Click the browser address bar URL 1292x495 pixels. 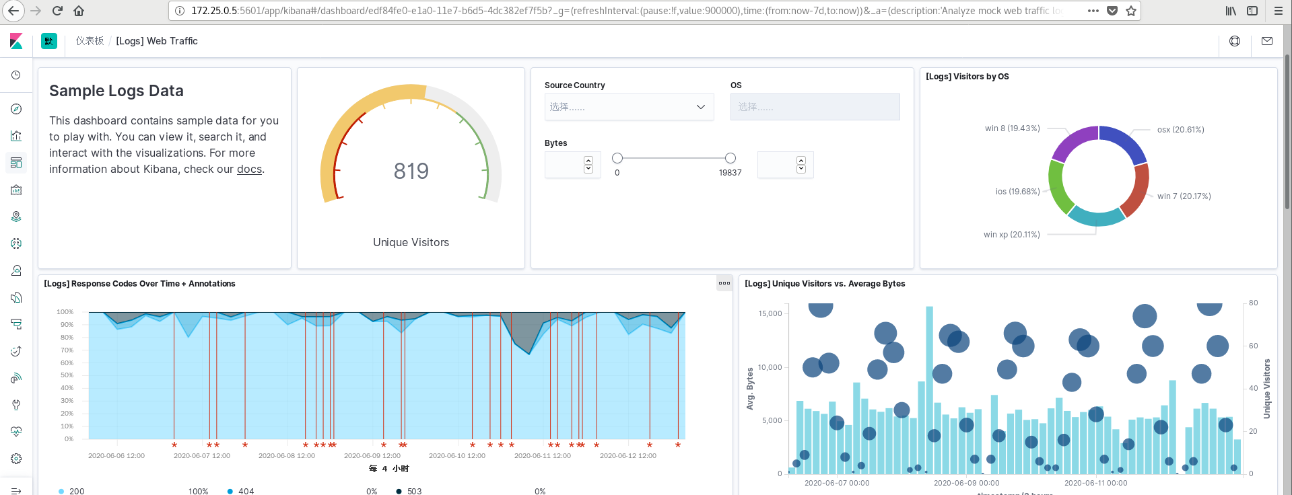(x=626, y=11)
